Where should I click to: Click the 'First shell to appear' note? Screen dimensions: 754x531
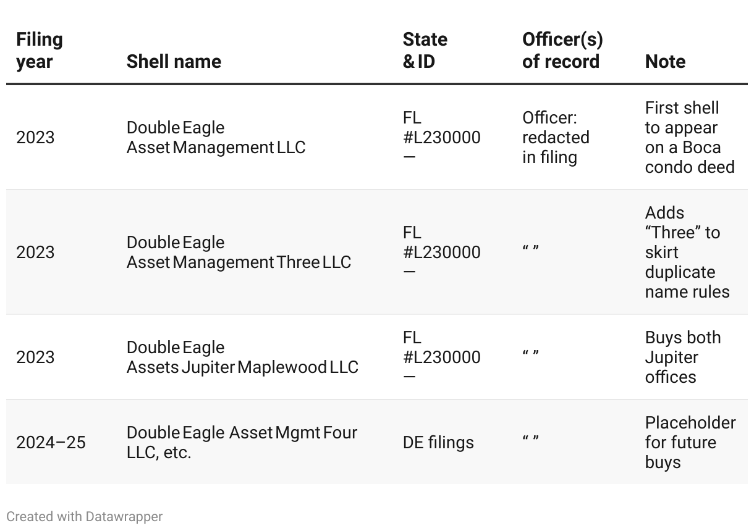690,138
